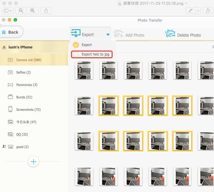Add a new album with plus button
The width and height of the screenshot is (214, 192).
33,162
